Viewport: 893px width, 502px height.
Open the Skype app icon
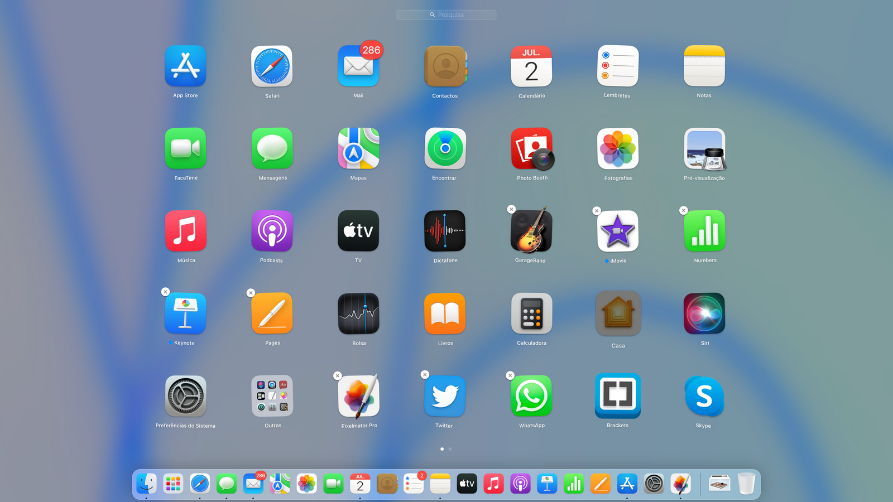click(704, 397)
